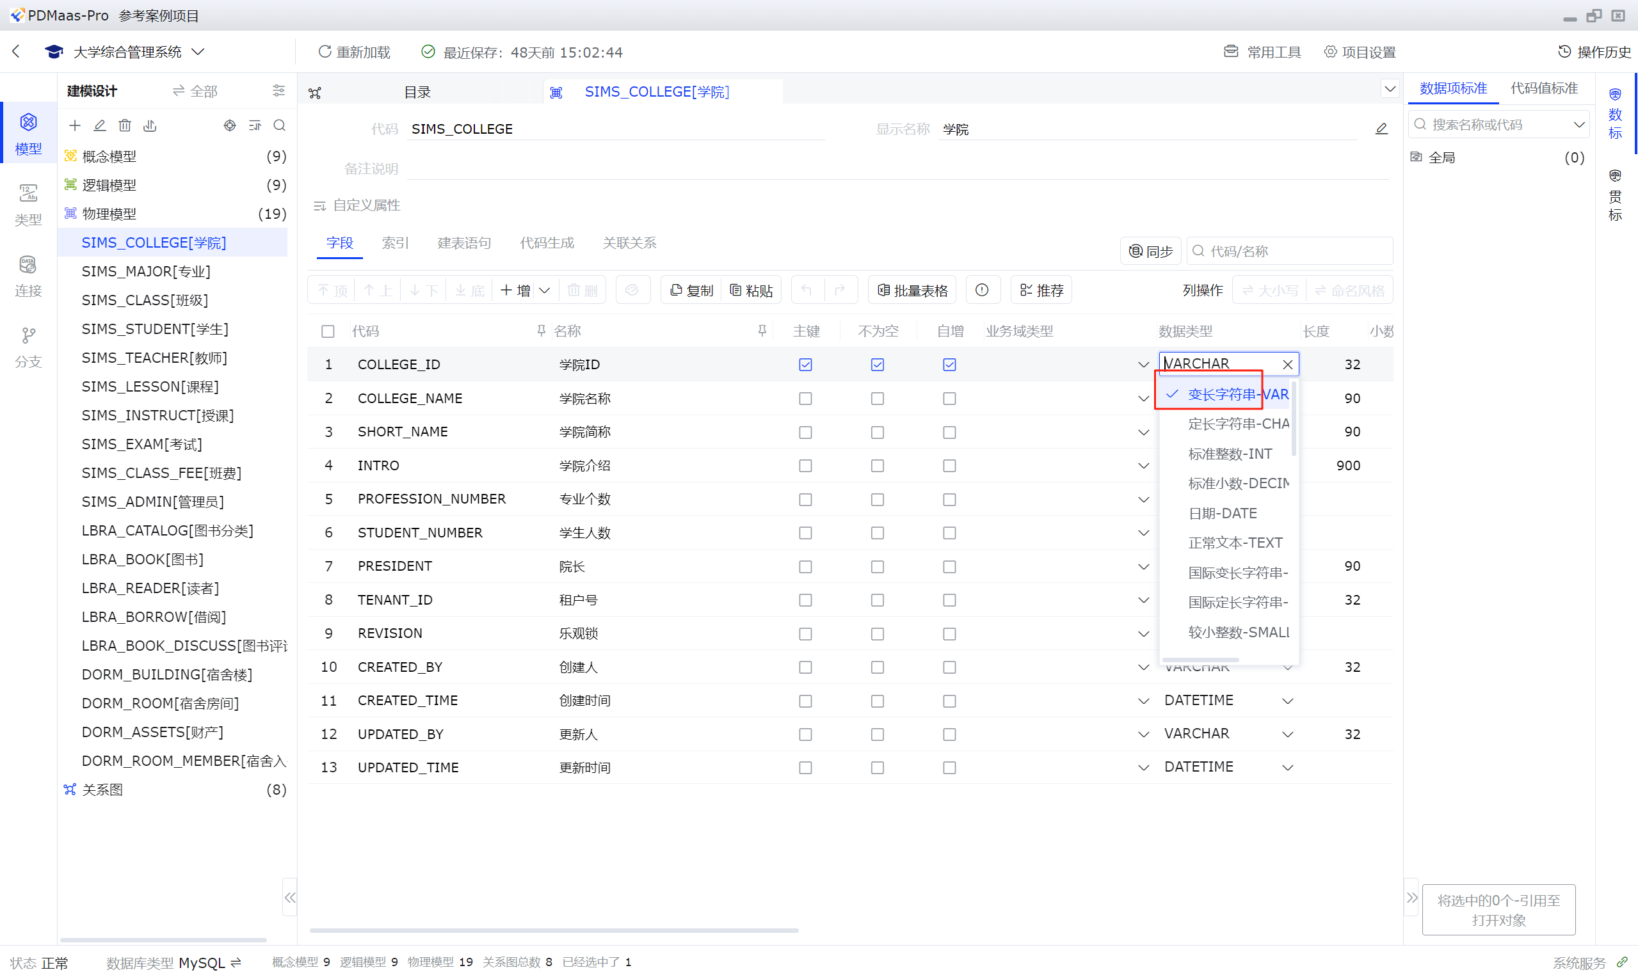Uncheck 主键 checkbox for COLLEGE_ID

pos(805,364)
